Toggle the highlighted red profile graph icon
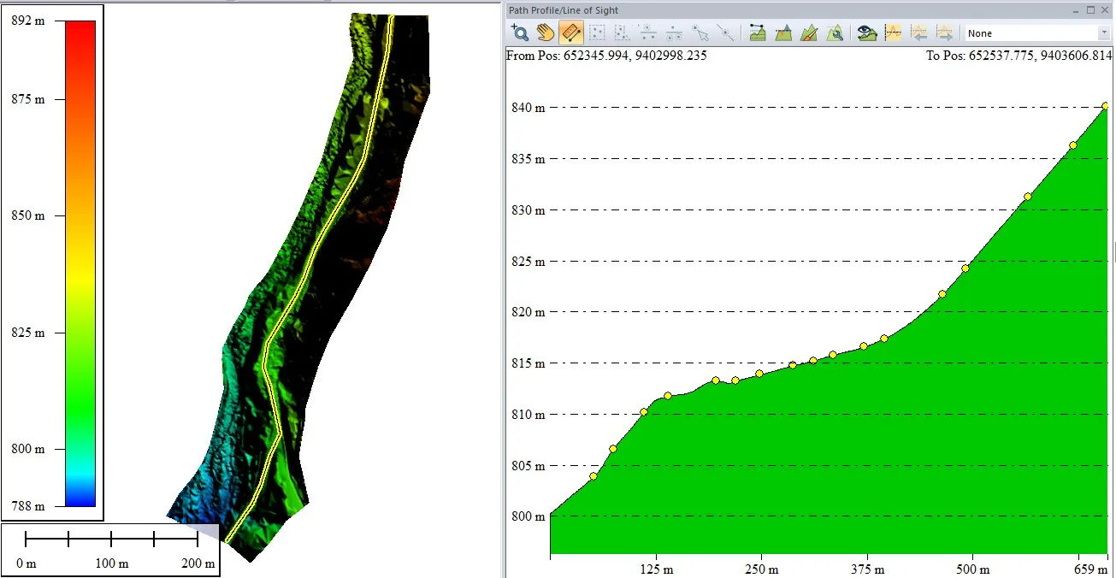The height and width of the screenshot is (578, 1116). click(893, 33)
